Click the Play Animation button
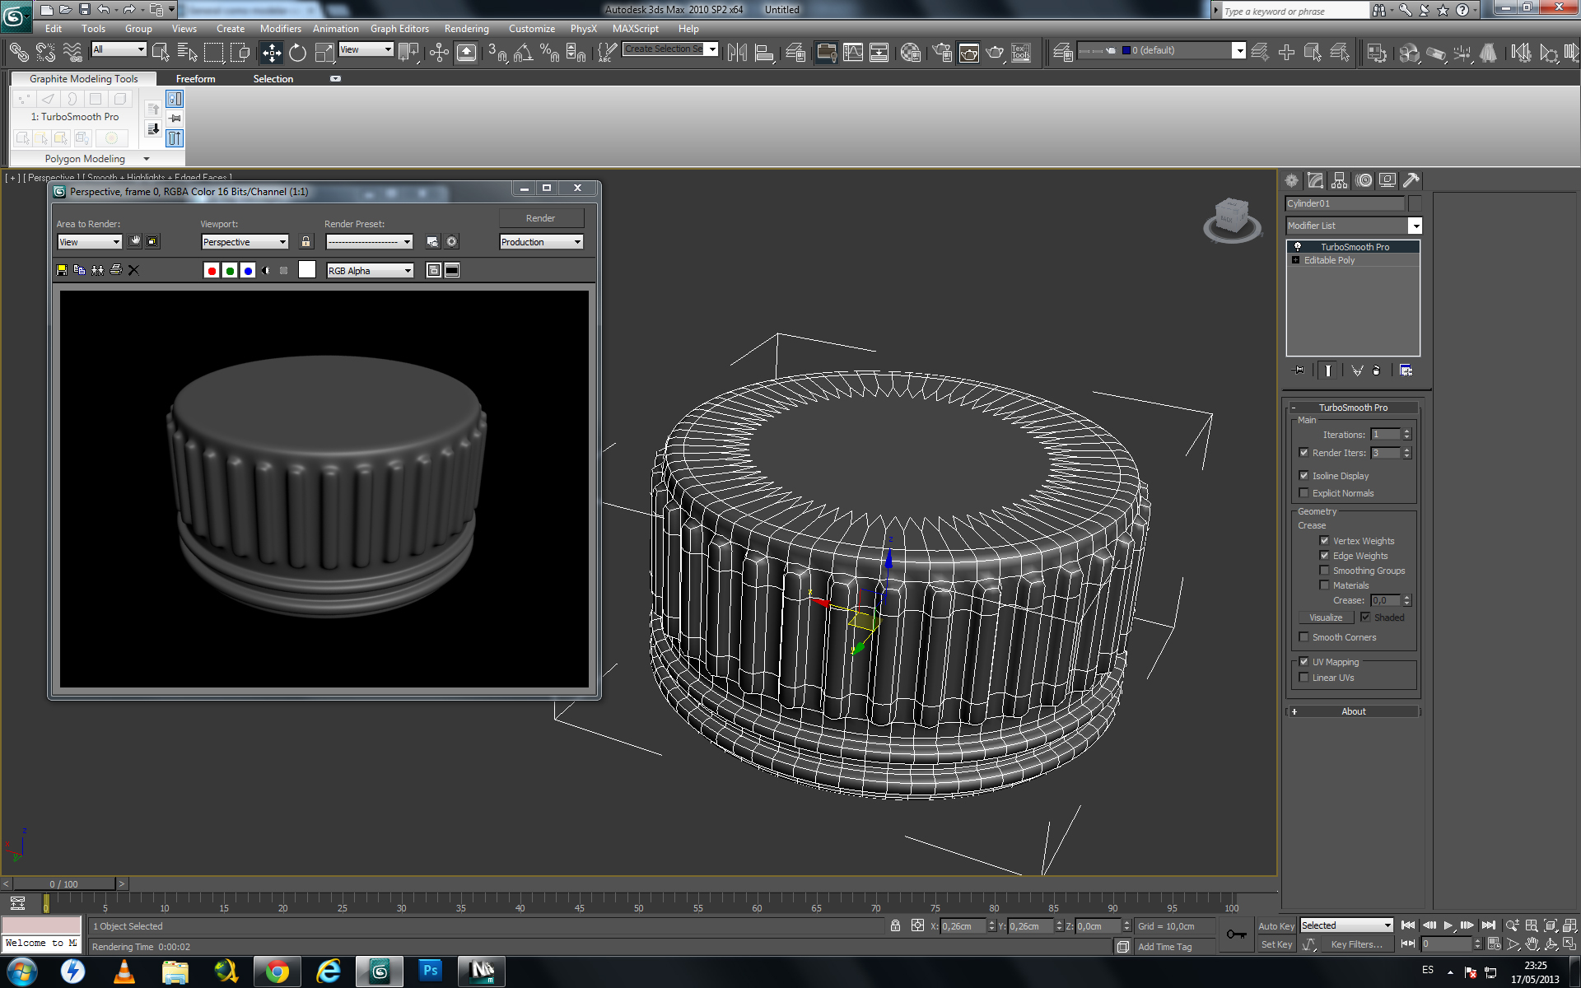Viewport: 1581px width, 988px height. pyautogui.click(x=1448, y=925)
